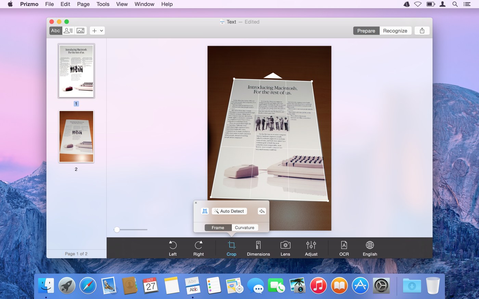Viewport: 479px width, 299px height.
Task: Open Messages from the Dock
Action: 255,285
